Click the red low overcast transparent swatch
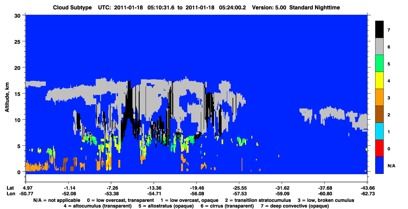The width and height of the screenshot is (408, 209). (379, 148)
